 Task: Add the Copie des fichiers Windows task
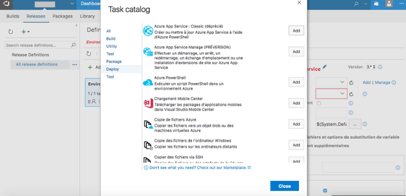pyautogui.click(x=296, y=145)
